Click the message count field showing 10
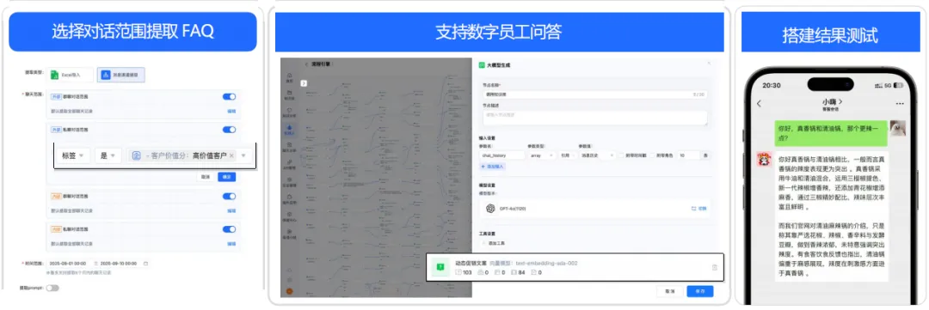This screenshot has width=929, height=310. pyautogui.click(x=689, y=155)
